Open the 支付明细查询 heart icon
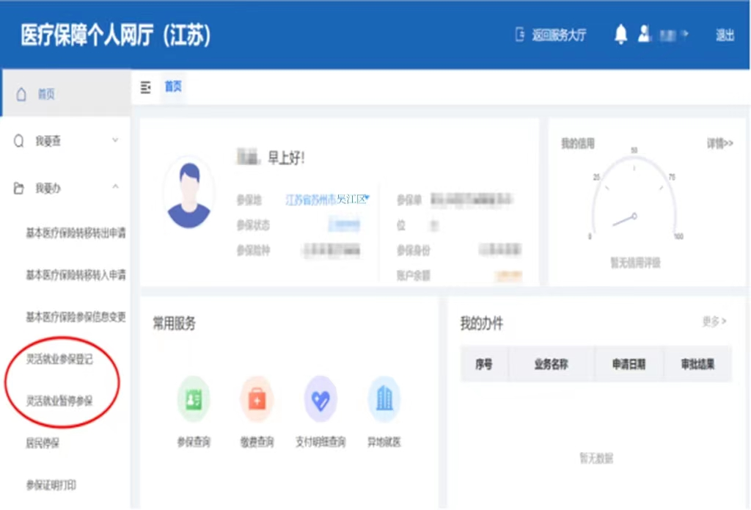 pos(320,400)
